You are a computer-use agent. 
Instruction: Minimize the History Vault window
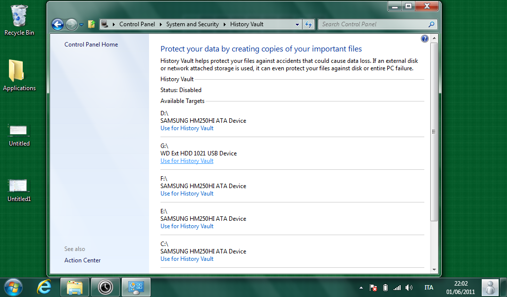pos(395,6)
